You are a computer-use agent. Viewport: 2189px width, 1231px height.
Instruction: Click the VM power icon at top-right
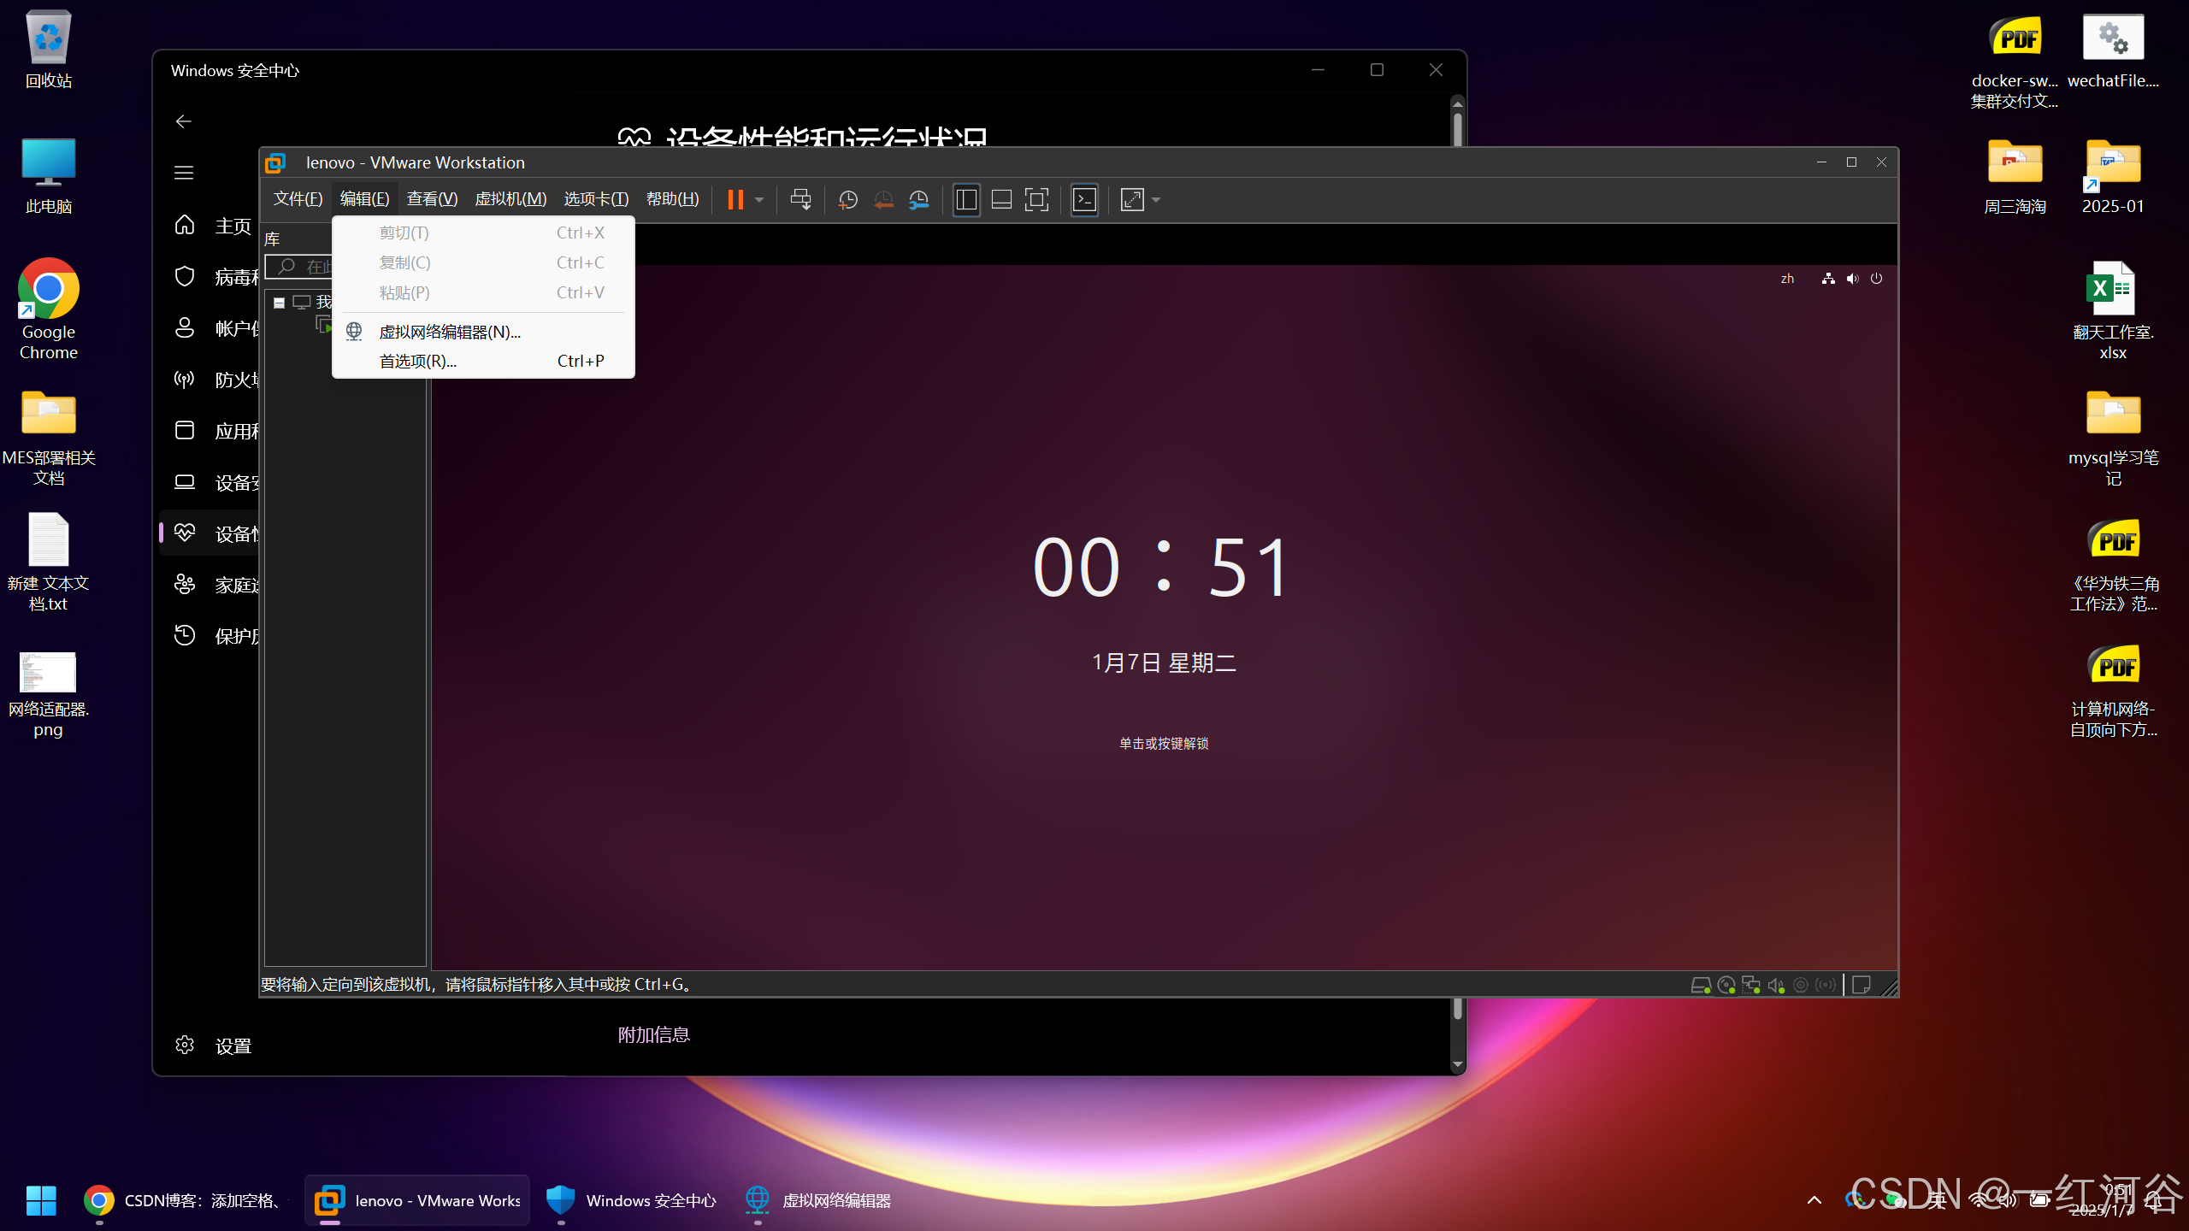(1876, 279)
